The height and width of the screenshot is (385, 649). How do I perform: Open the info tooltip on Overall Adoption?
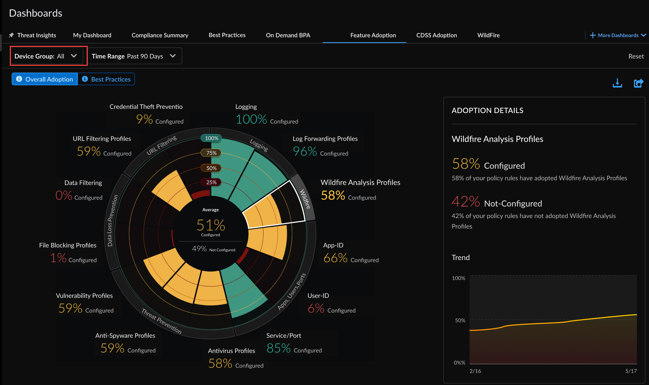pyautogui.click(x=19, y=79)
